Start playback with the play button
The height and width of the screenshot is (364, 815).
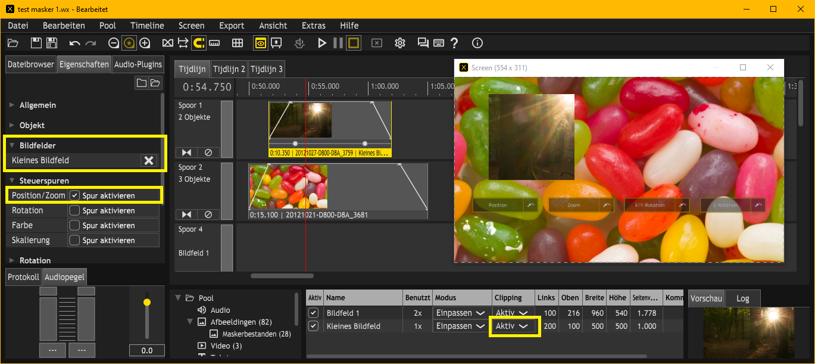coord(322,43)
